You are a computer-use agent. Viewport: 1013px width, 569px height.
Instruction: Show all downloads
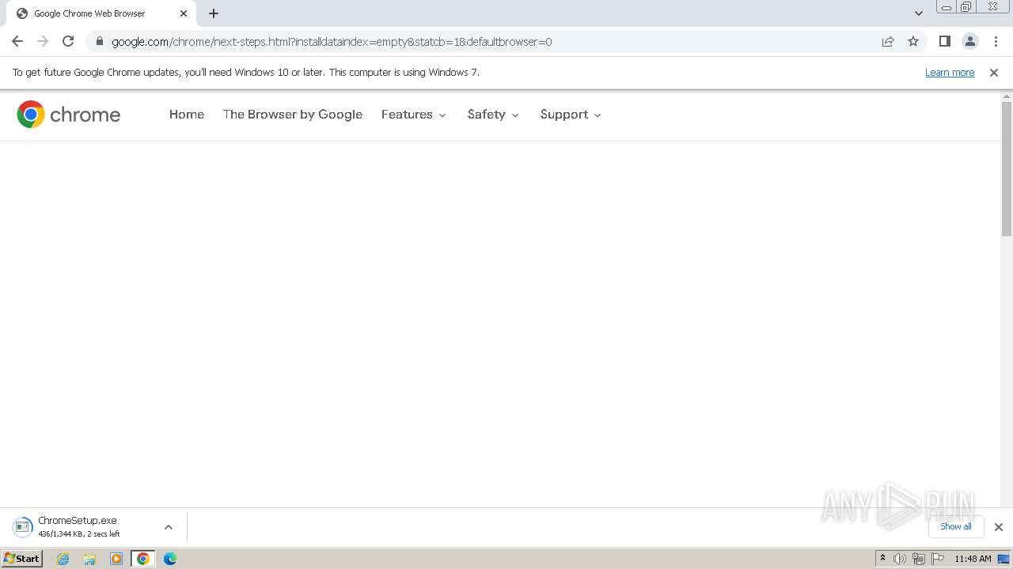click(x=955, y=526)
